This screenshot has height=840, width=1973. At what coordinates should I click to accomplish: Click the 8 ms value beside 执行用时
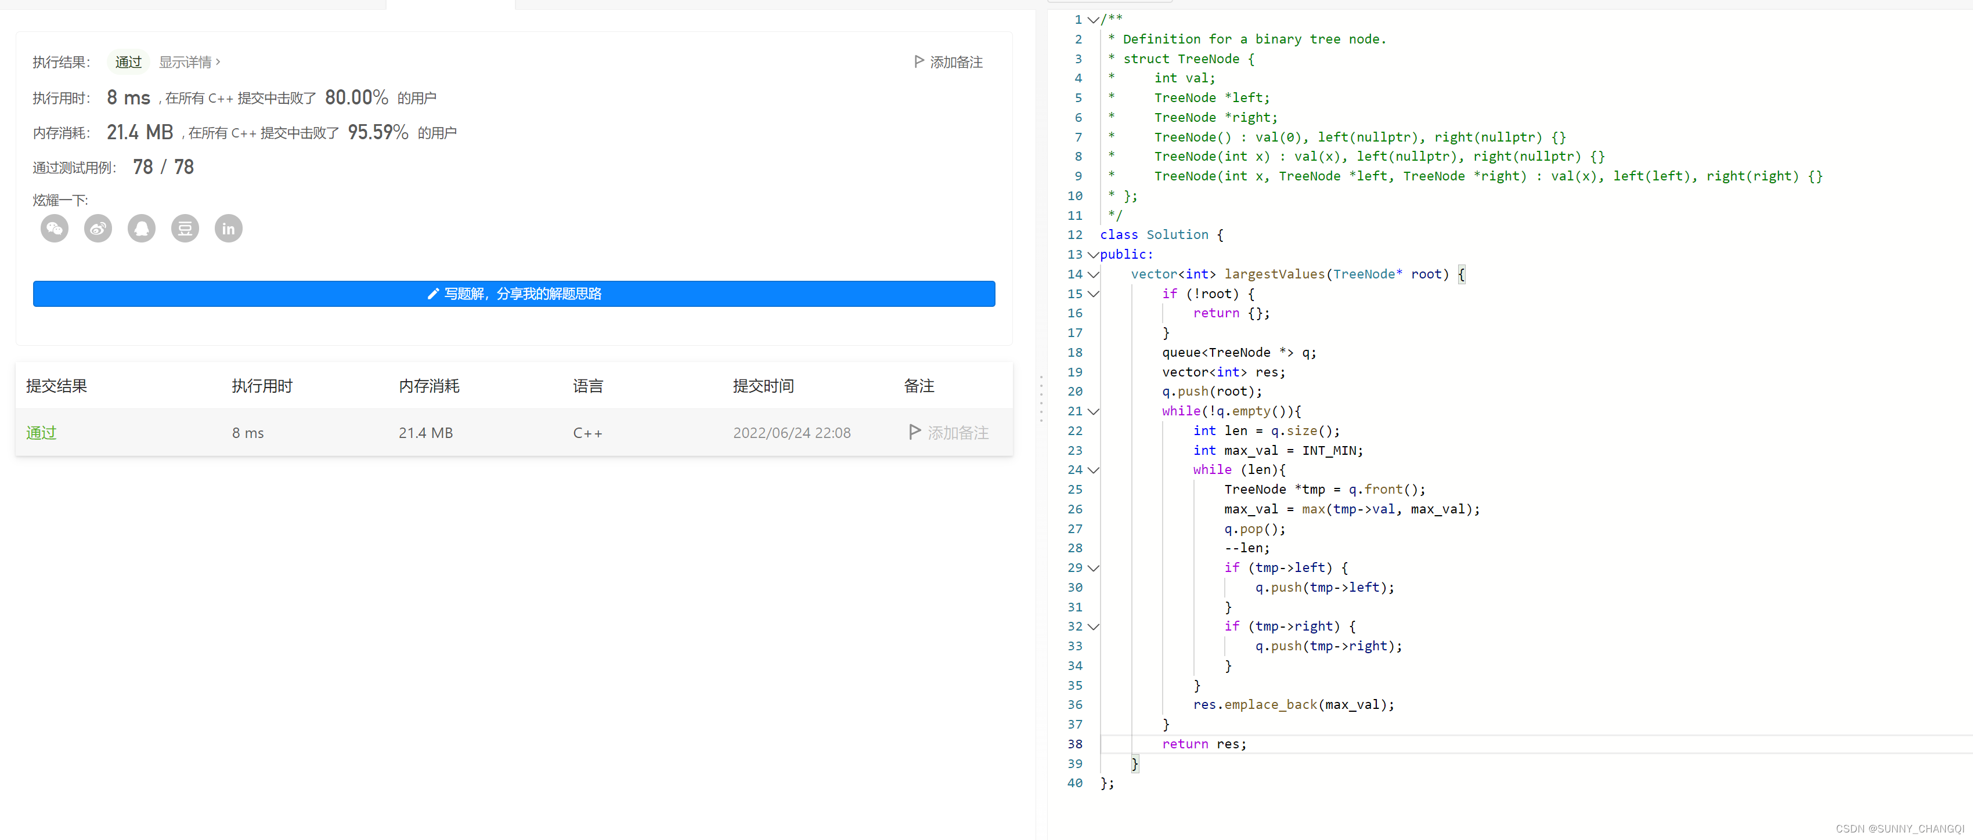[x=128, y=97]
